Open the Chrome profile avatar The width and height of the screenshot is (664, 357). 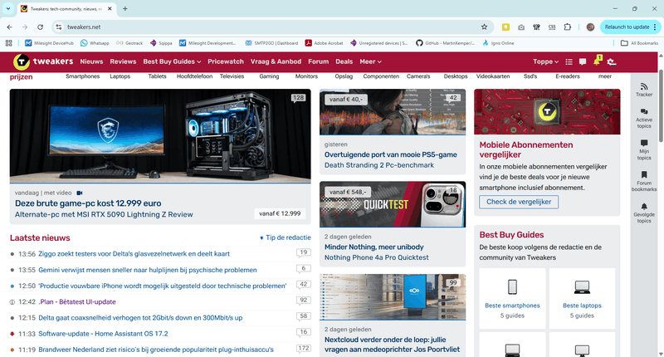[x=590, y=27]
